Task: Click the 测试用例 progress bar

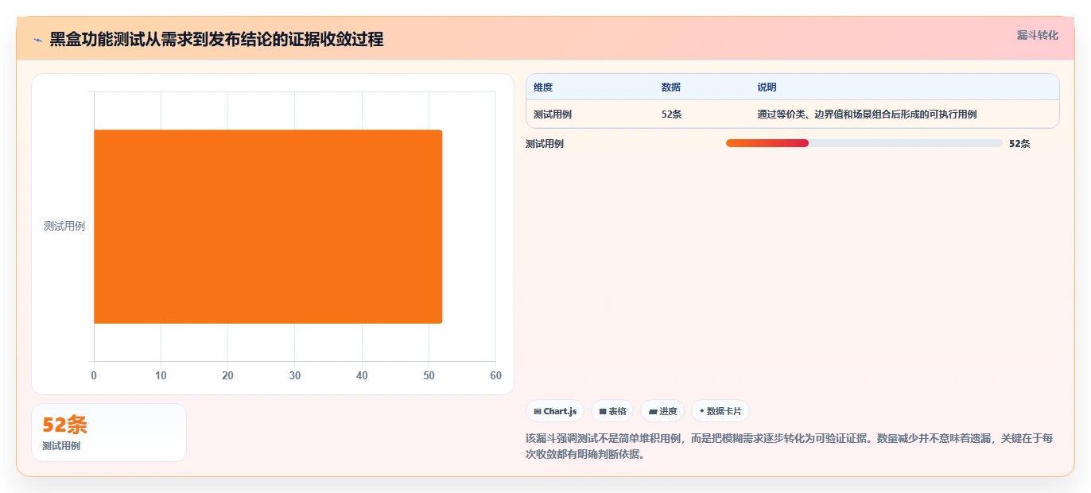Action: 864,143
